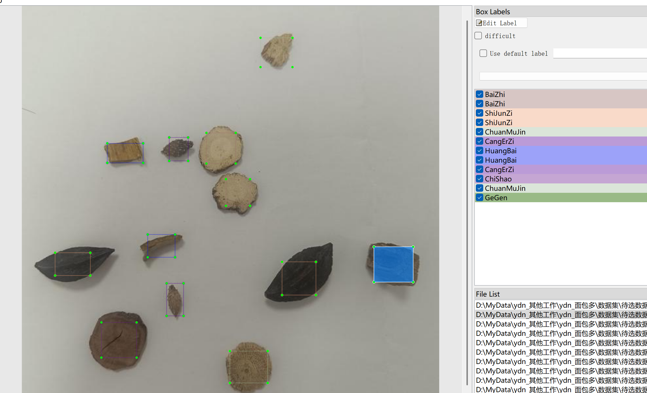Enable the difficult checkbox
This screenshot has height=393, width=647.
[478, 36]
